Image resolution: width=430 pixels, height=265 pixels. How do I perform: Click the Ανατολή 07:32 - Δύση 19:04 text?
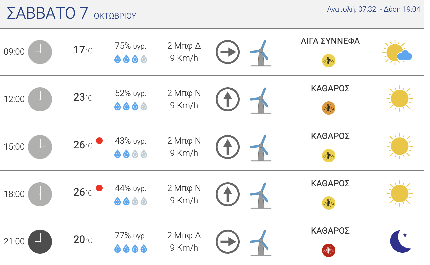(x=374, y=9)
